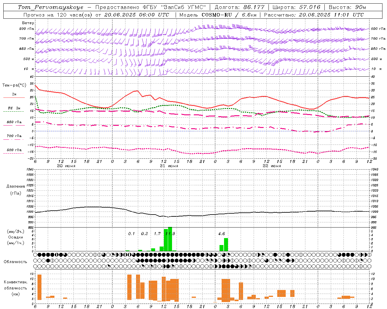Click the 20 июня date label

tap(66, 166)
